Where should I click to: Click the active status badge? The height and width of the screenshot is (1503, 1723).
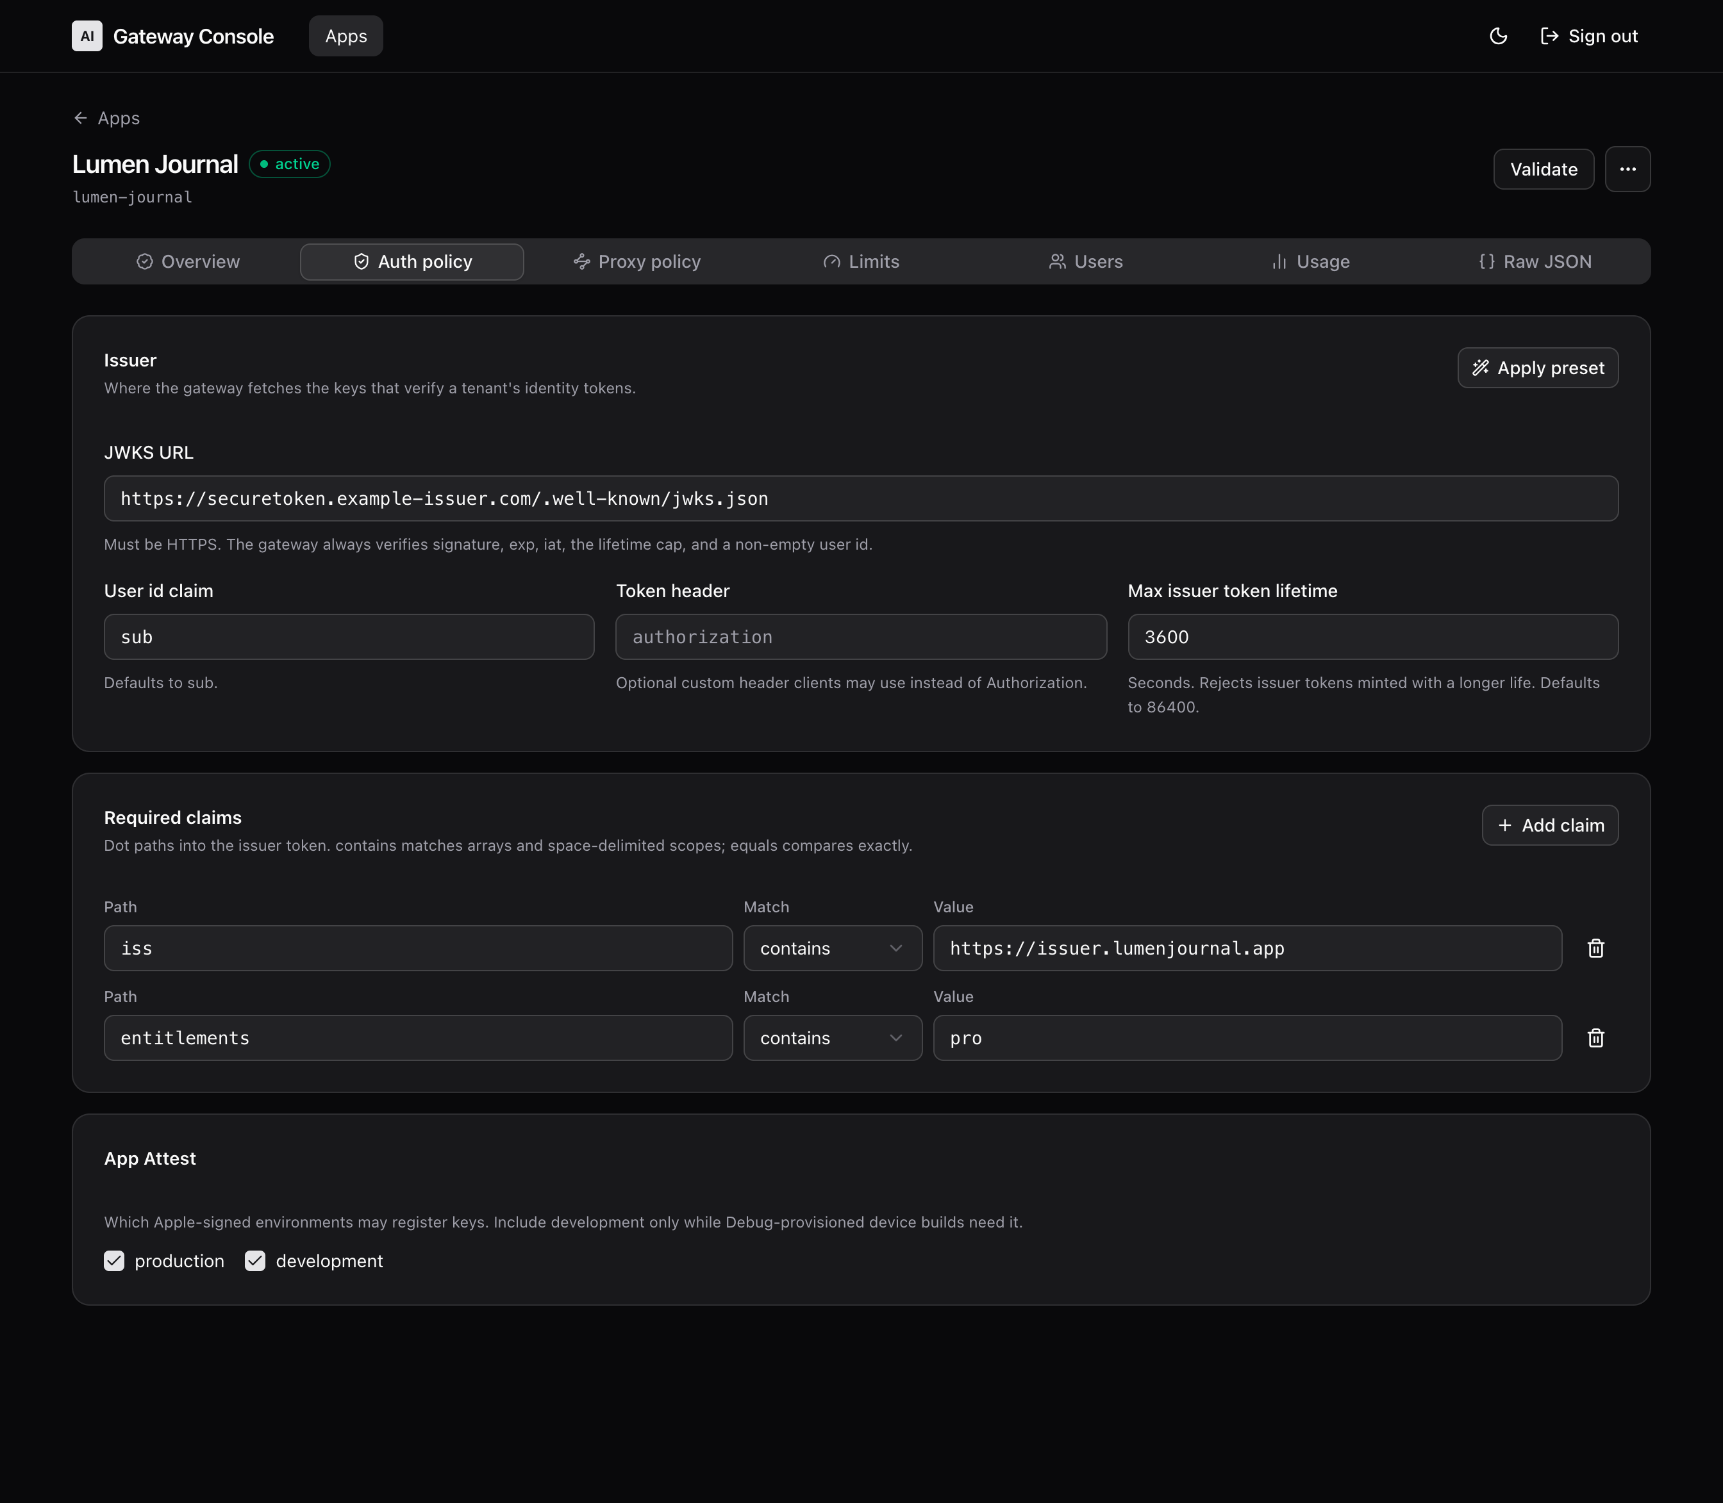click(290, 163)
